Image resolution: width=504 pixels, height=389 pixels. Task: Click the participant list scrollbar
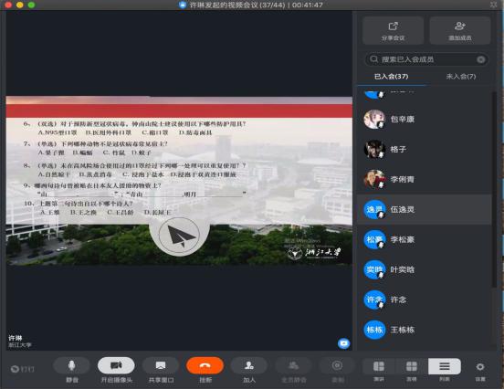(494, 189)
